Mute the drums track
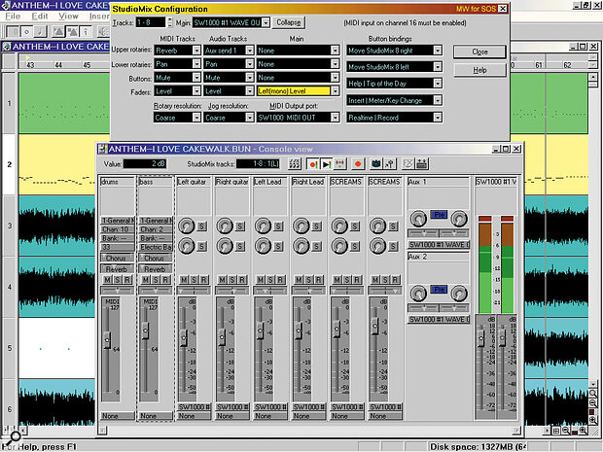This screenshot has height=452, width=603. pos(108,279)
